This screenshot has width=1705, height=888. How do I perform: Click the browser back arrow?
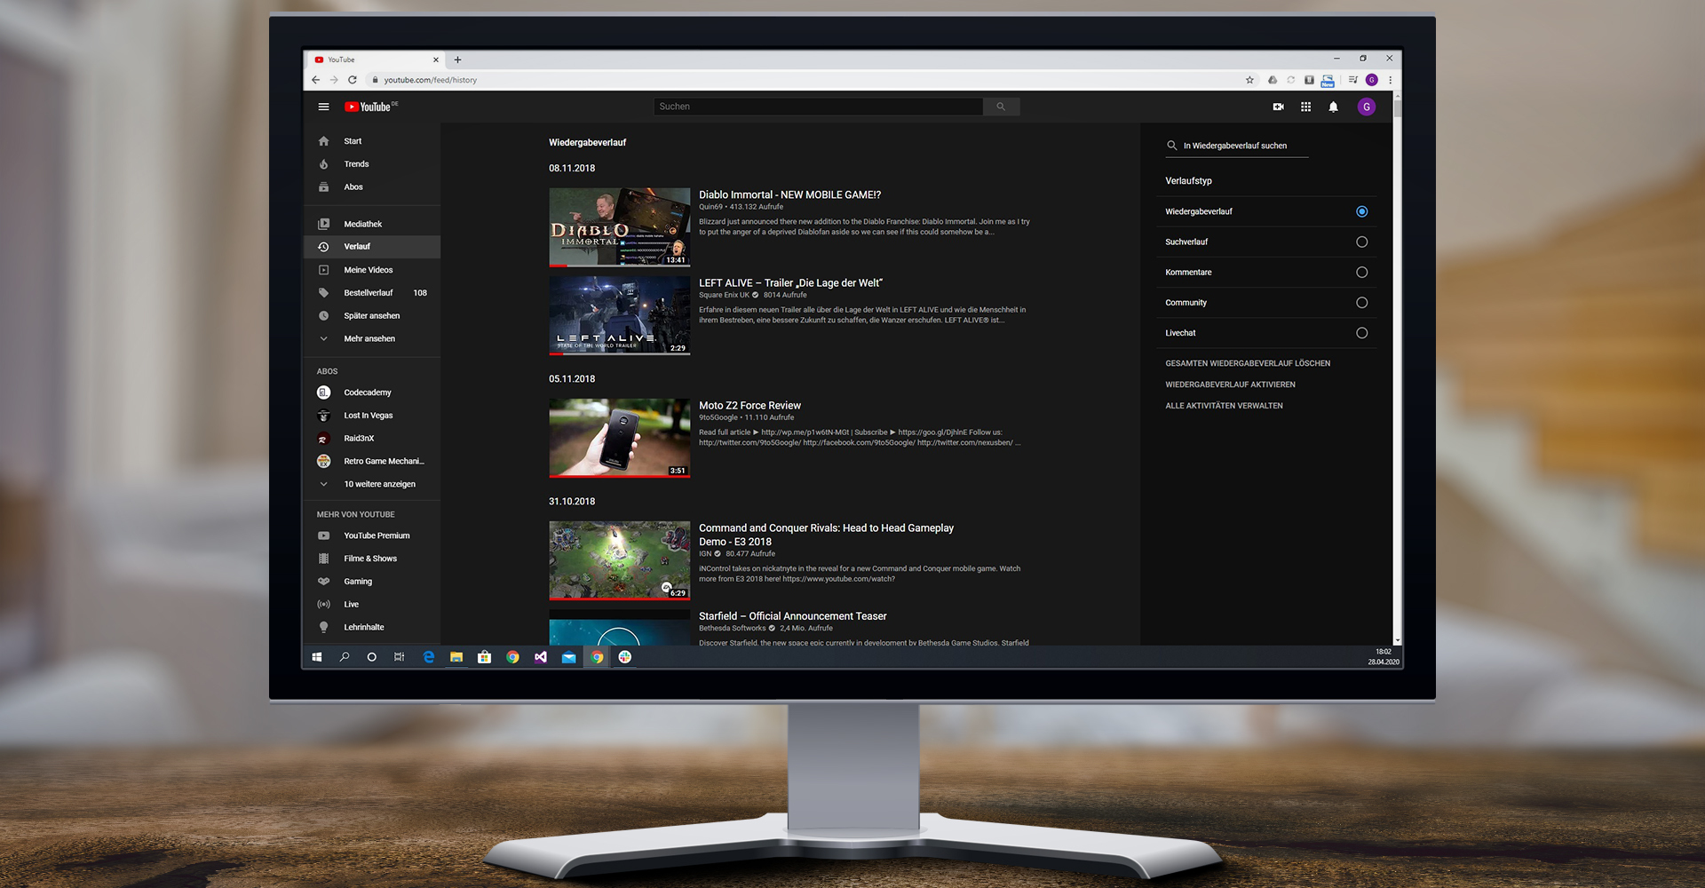point(315,80)
